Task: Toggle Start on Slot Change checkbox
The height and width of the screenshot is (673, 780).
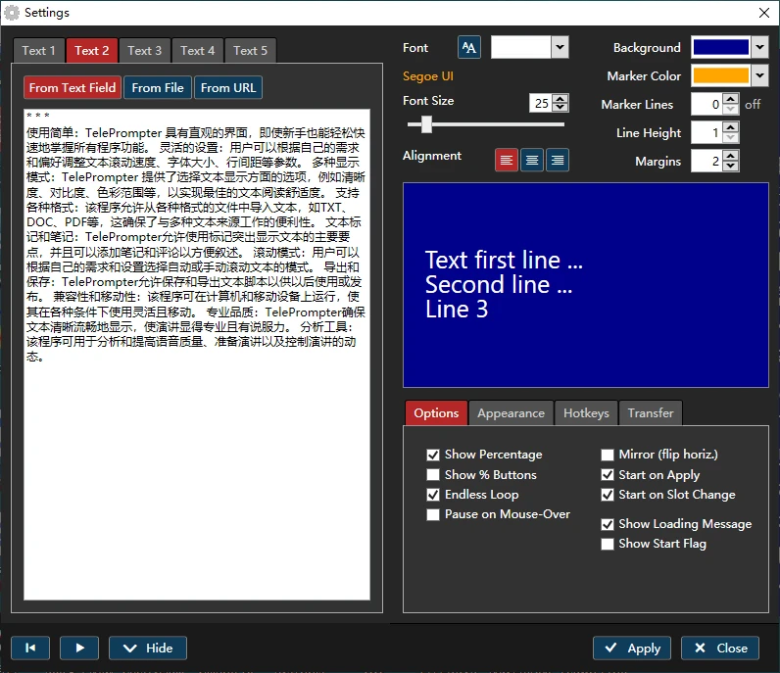Action: pos(607,495)
